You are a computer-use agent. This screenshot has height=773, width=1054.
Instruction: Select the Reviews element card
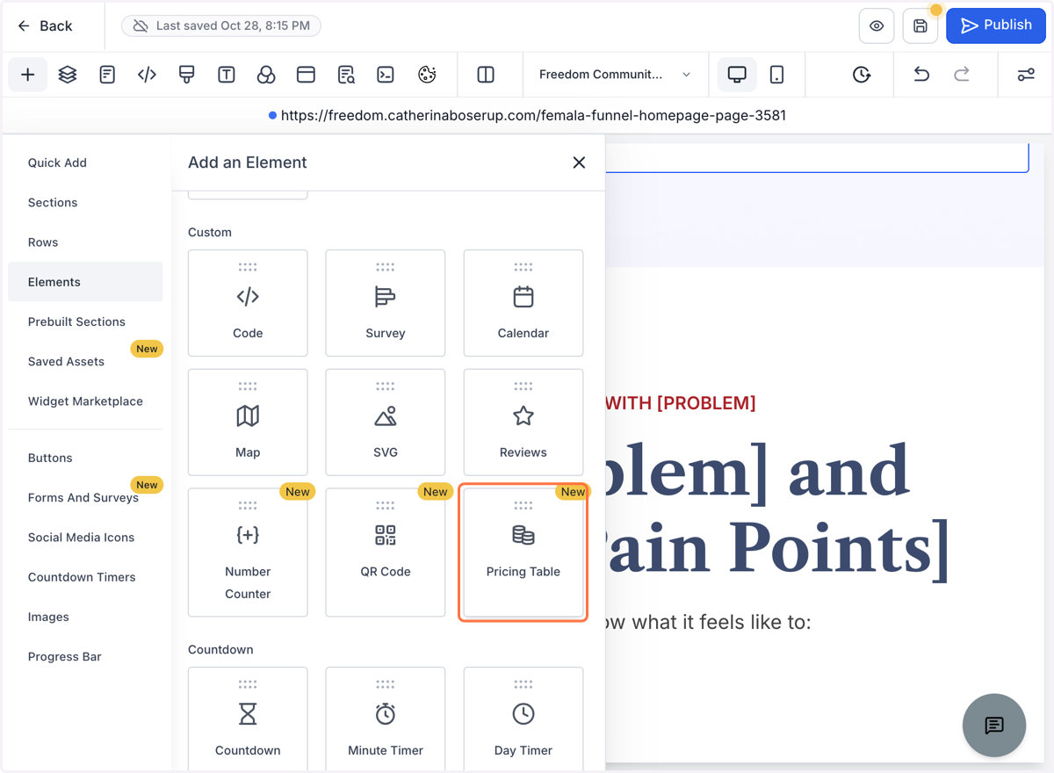(x=523, y=423)
